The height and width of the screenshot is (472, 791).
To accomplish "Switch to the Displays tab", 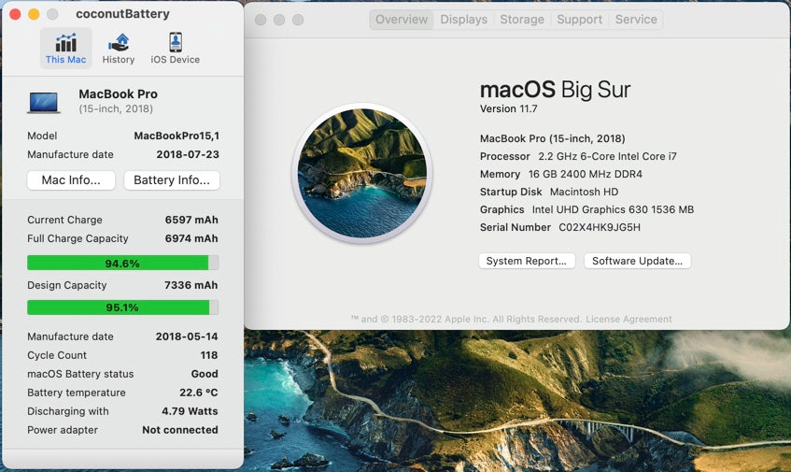I will click(x=463, y=20).
